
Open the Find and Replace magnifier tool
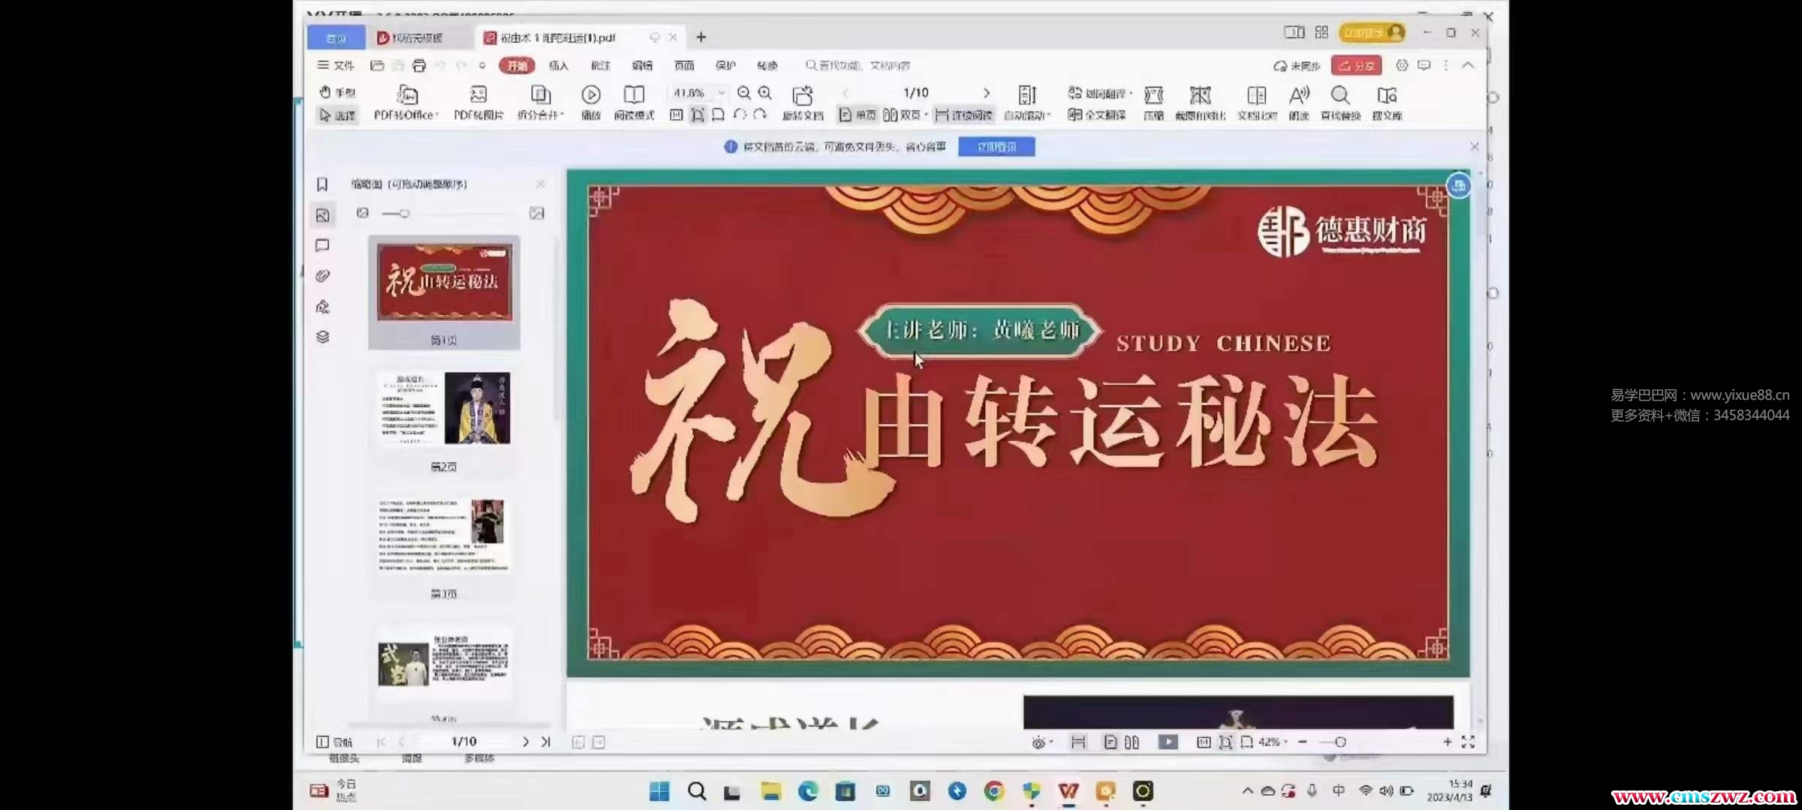point(1340,95)
